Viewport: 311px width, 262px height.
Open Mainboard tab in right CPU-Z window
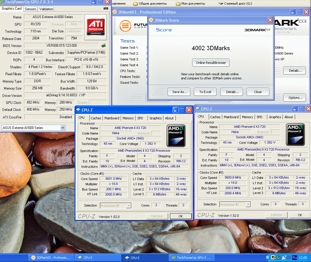(x=231, y=117)
